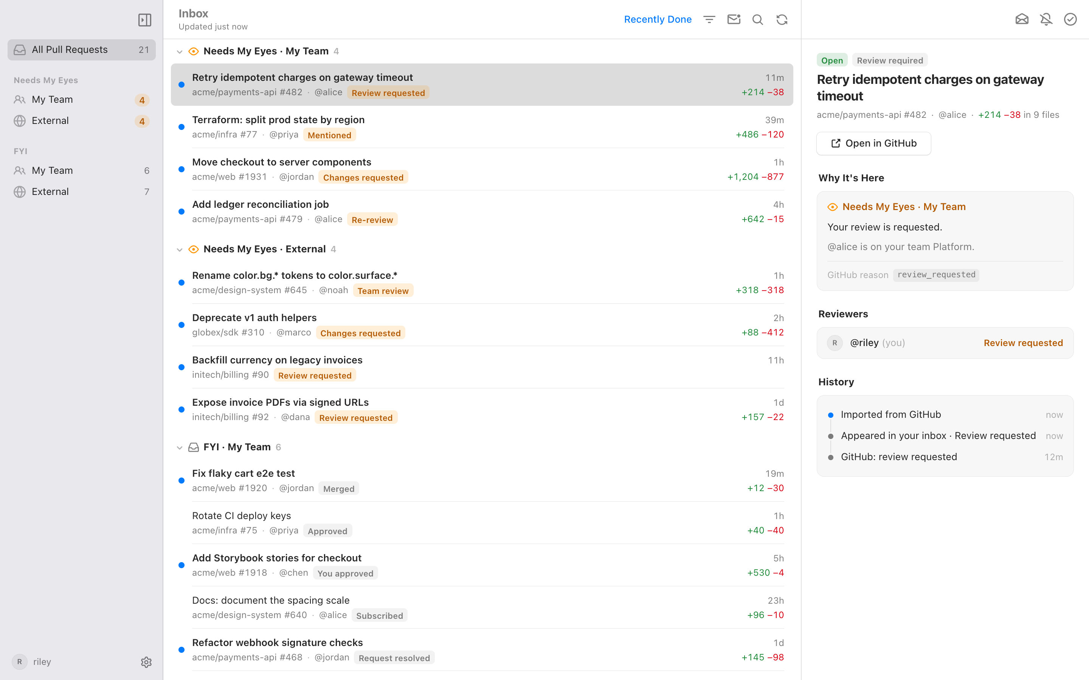Screen dimensions: 1089x680
Task: Click the riley avatar in sidebar footer
Action: coord(19,661)
